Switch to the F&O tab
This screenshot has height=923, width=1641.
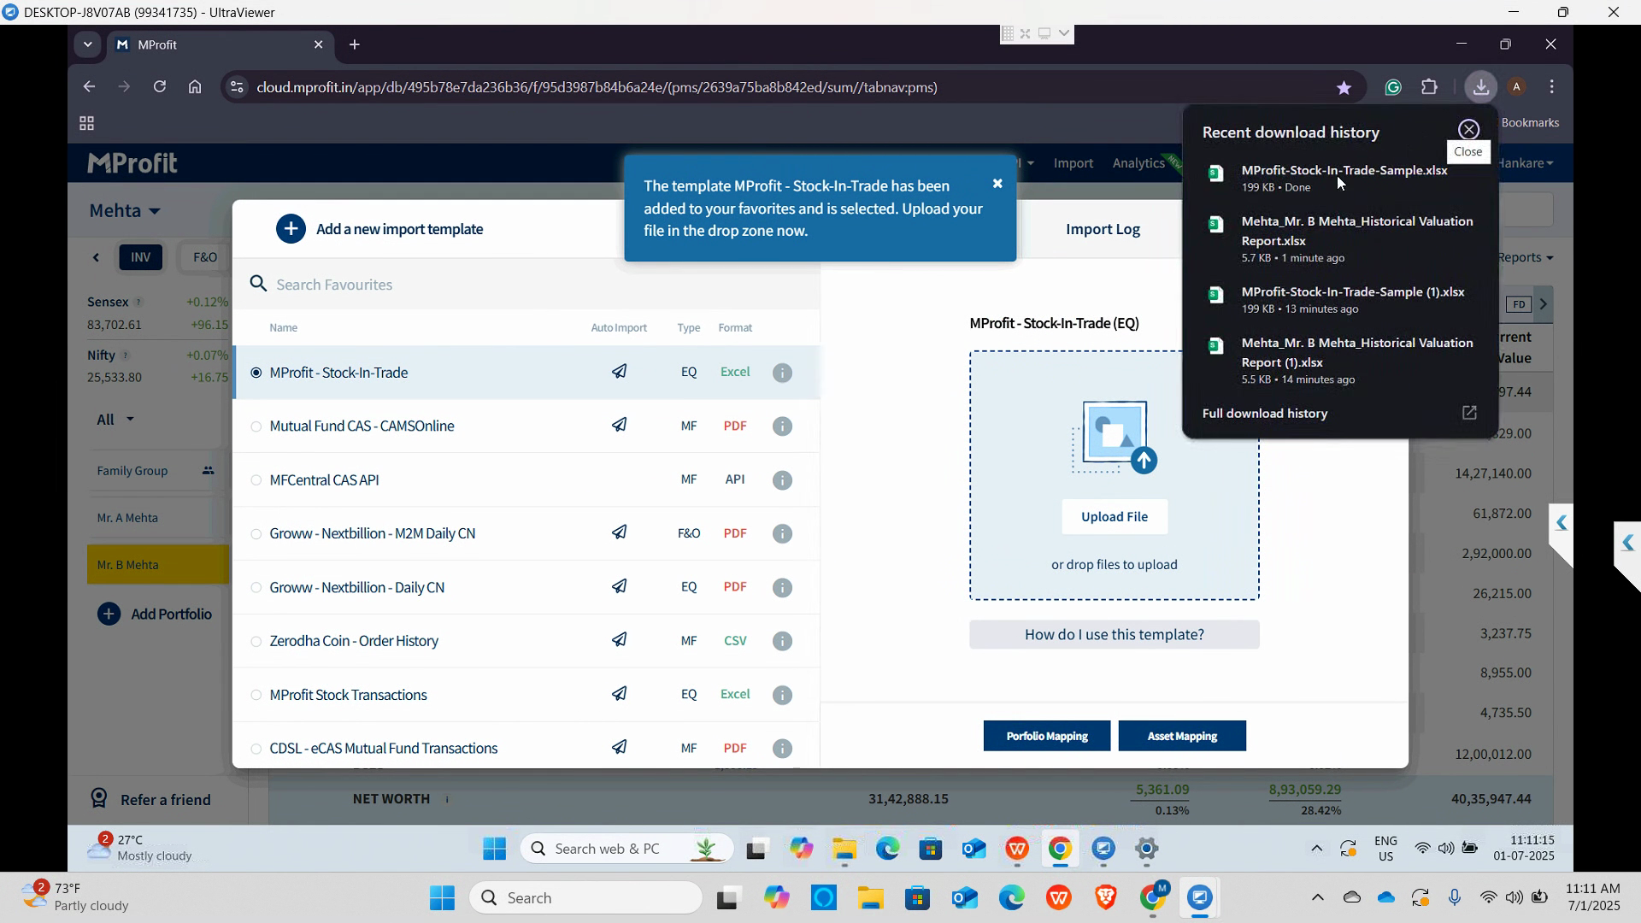pyautogui.click(x=205, y=257)
